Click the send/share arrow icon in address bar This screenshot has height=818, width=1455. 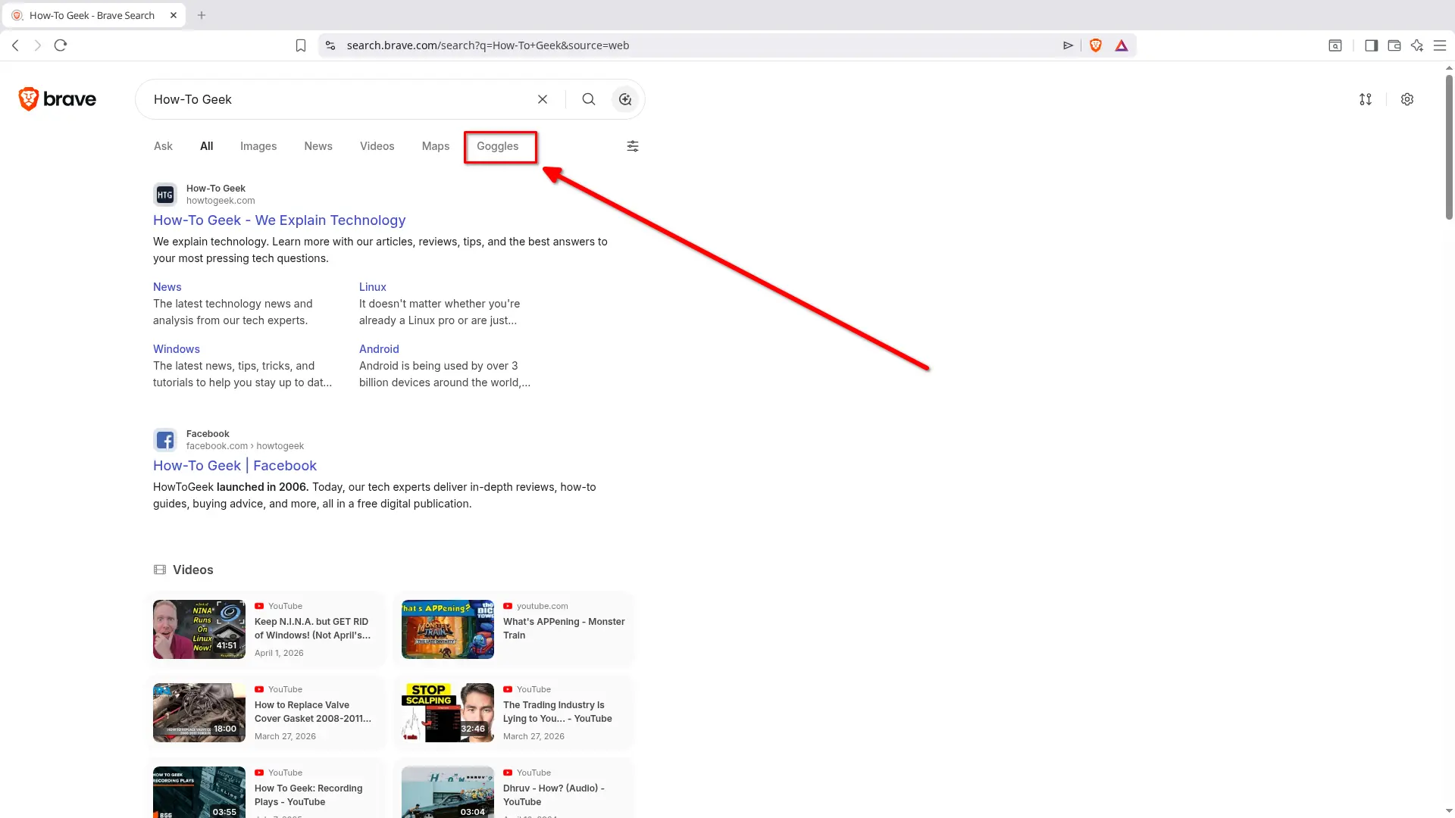[1068, 45]
